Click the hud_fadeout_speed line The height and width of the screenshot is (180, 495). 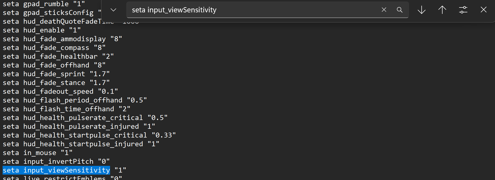click(x=60, y=91)
